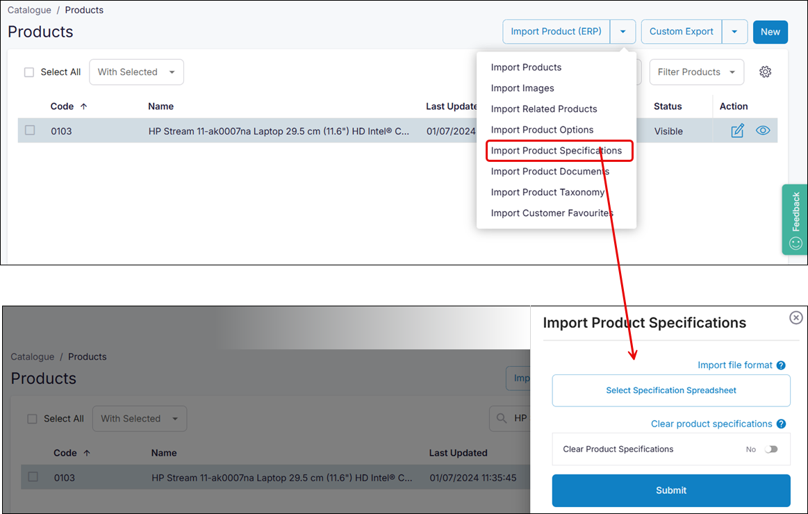Select Import Customer Favourites menu entry
808x514 pixels.
coord(551,213)
